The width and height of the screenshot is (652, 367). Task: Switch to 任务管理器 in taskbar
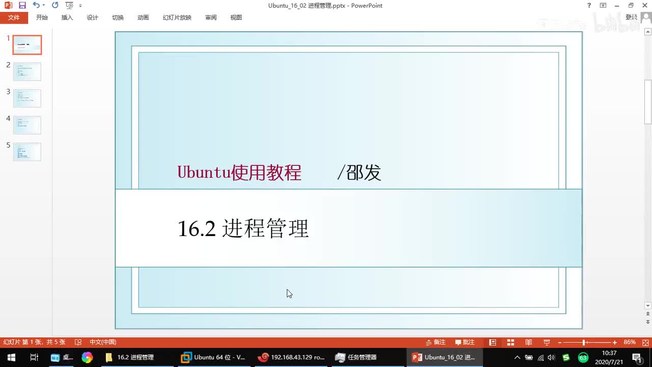362,357
